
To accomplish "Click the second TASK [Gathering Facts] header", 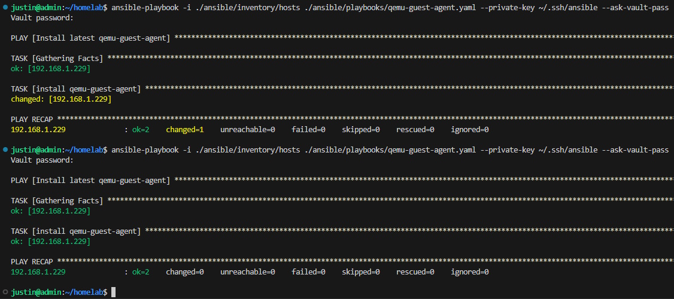I will (57, 201).
